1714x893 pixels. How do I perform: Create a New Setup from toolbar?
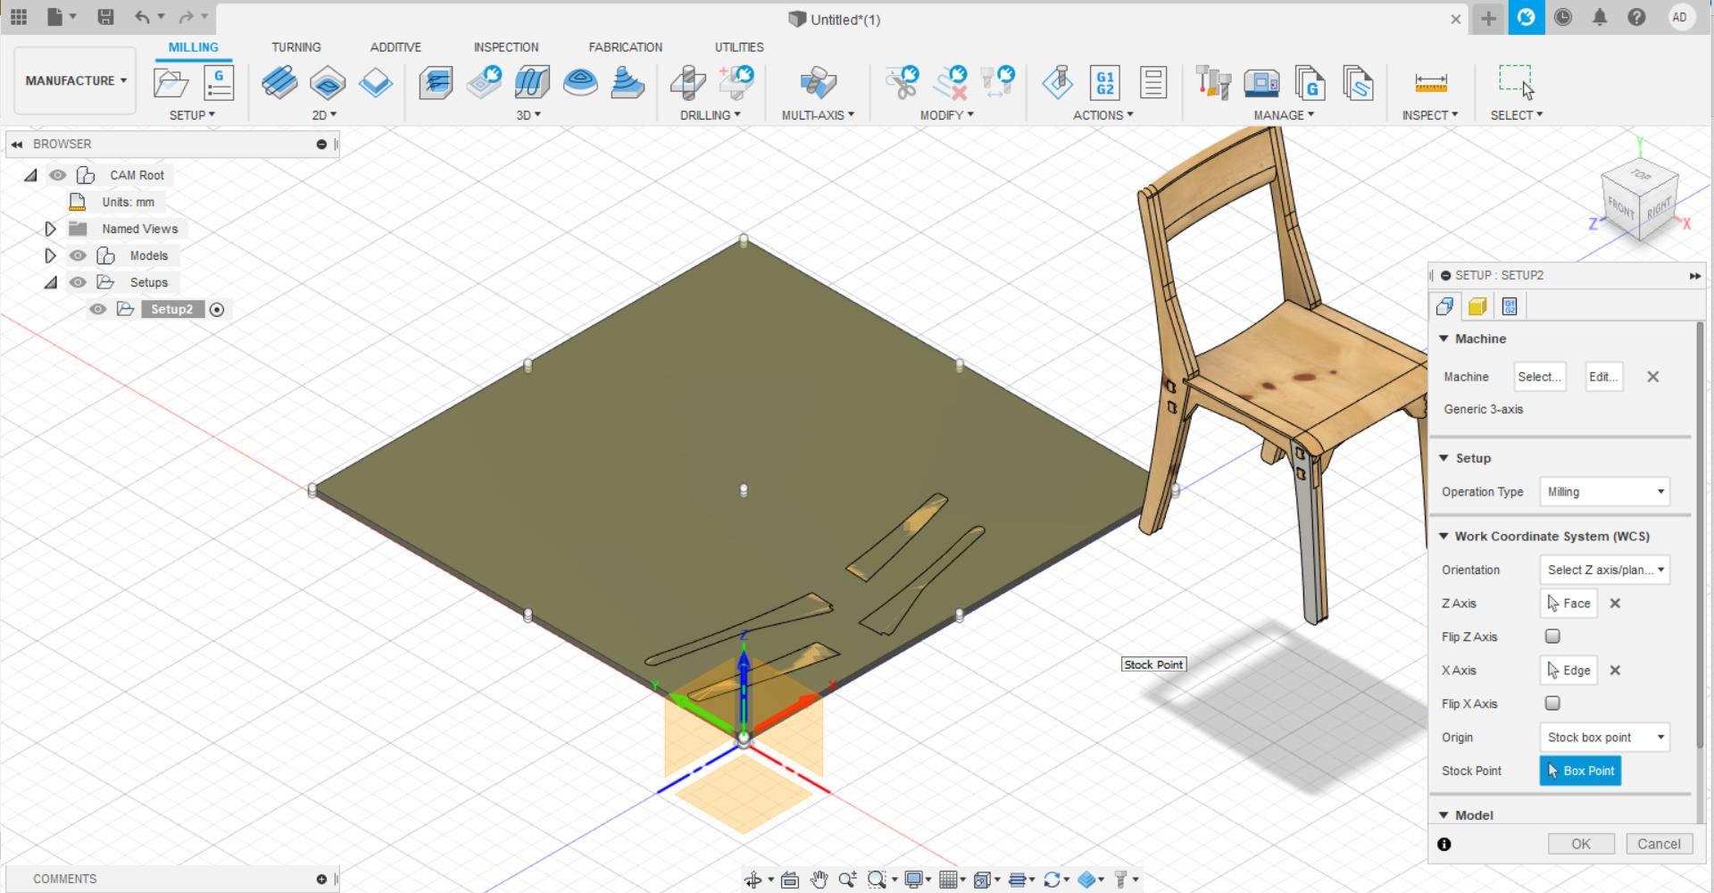[x=171, y=84]
